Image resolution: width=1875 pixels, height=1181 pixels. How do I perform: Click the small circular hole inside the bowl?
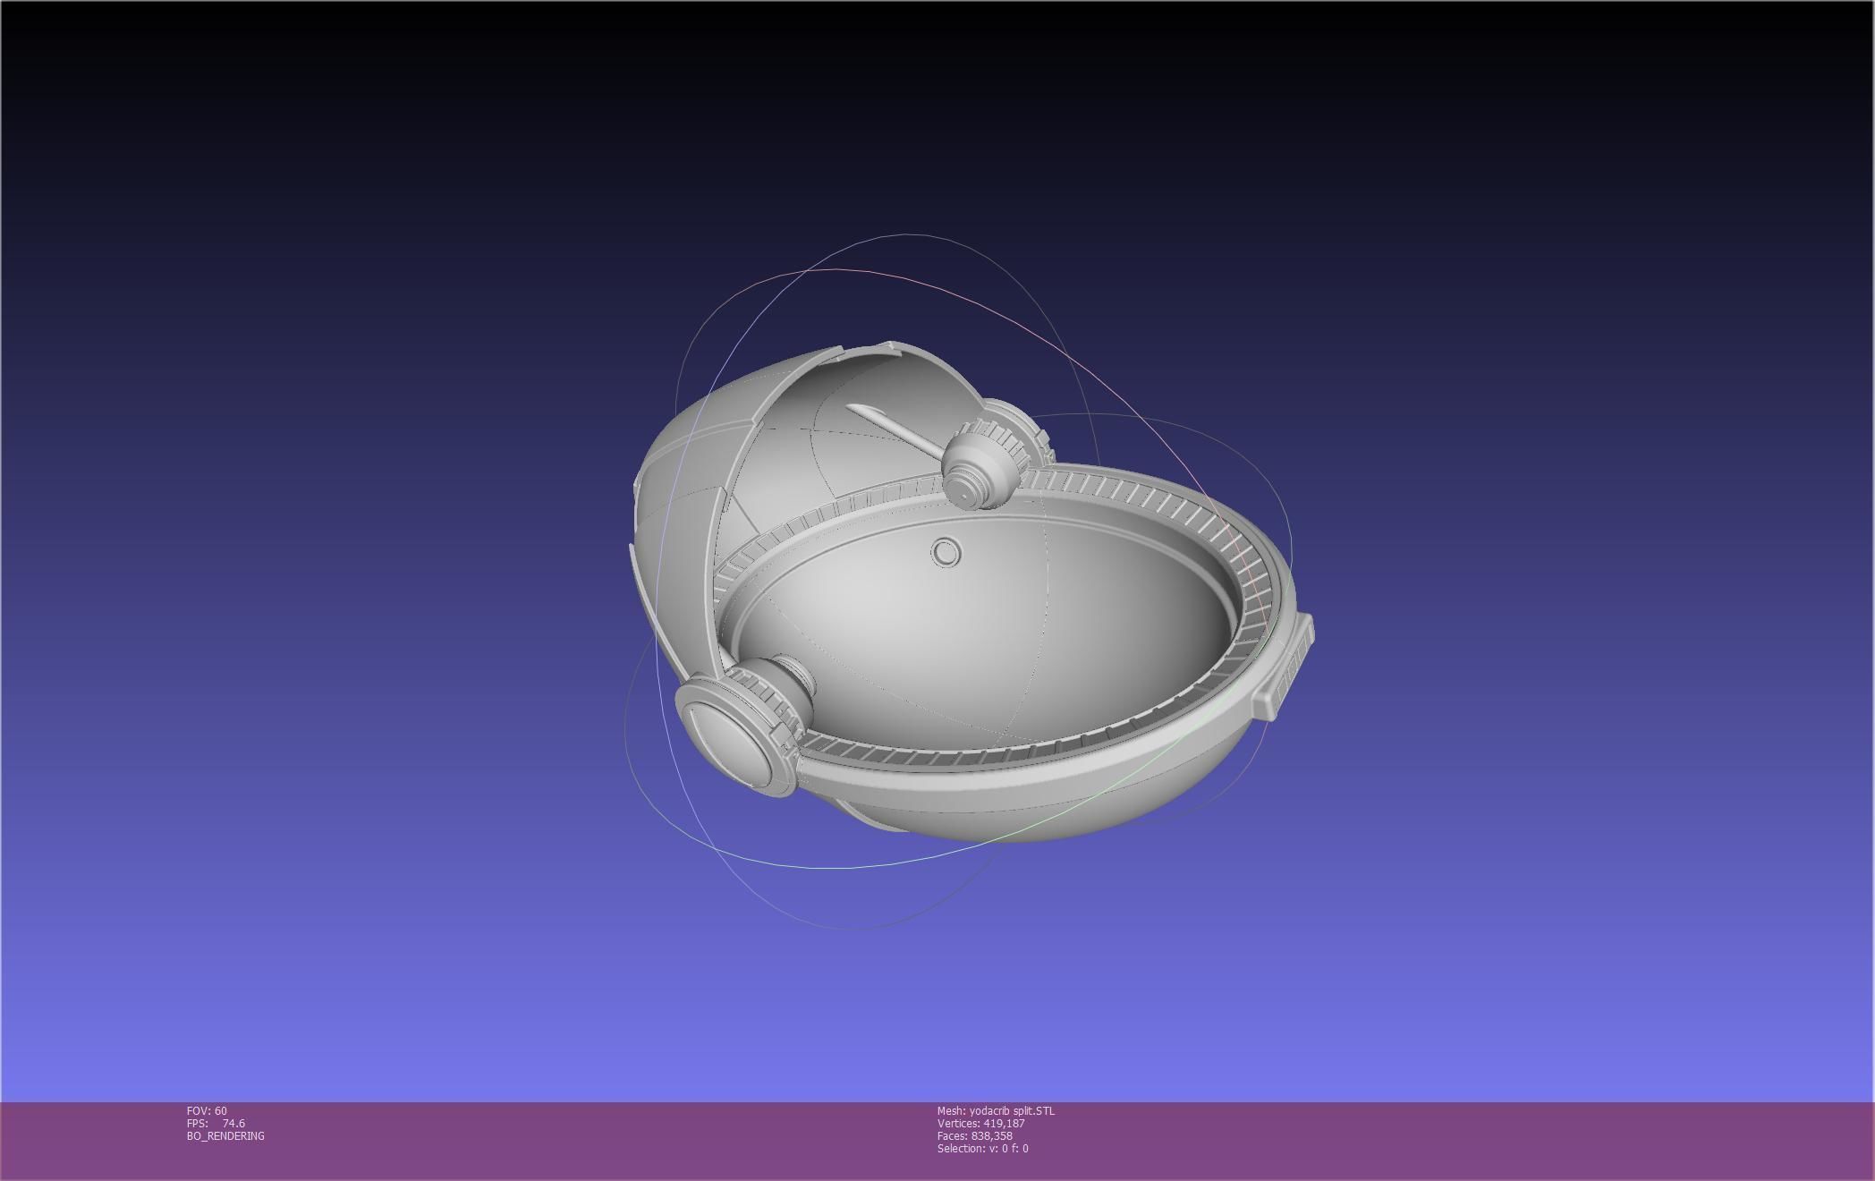[945, 553]
